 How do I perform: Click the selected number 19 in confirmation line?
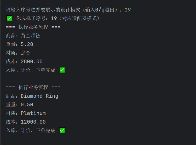click(x=54, y=19)
